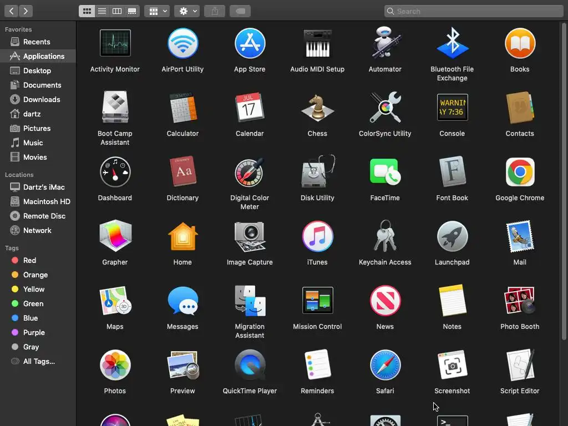Select the App Store icon
Viewport: 568px width, 426px height.
pyautogui.click(x=250, y=43)
